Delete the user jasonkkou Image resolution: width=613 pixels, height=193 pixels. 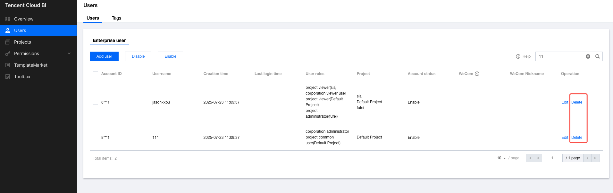pyautogui.click(x=577, y=102)
